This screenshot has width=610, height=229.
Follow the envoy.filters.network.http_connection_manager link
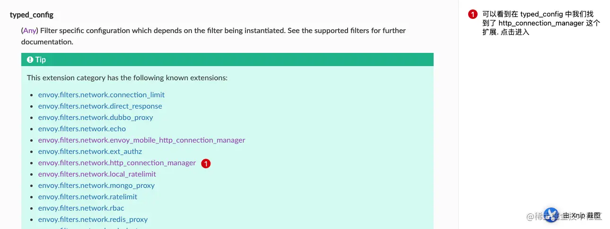117,162
